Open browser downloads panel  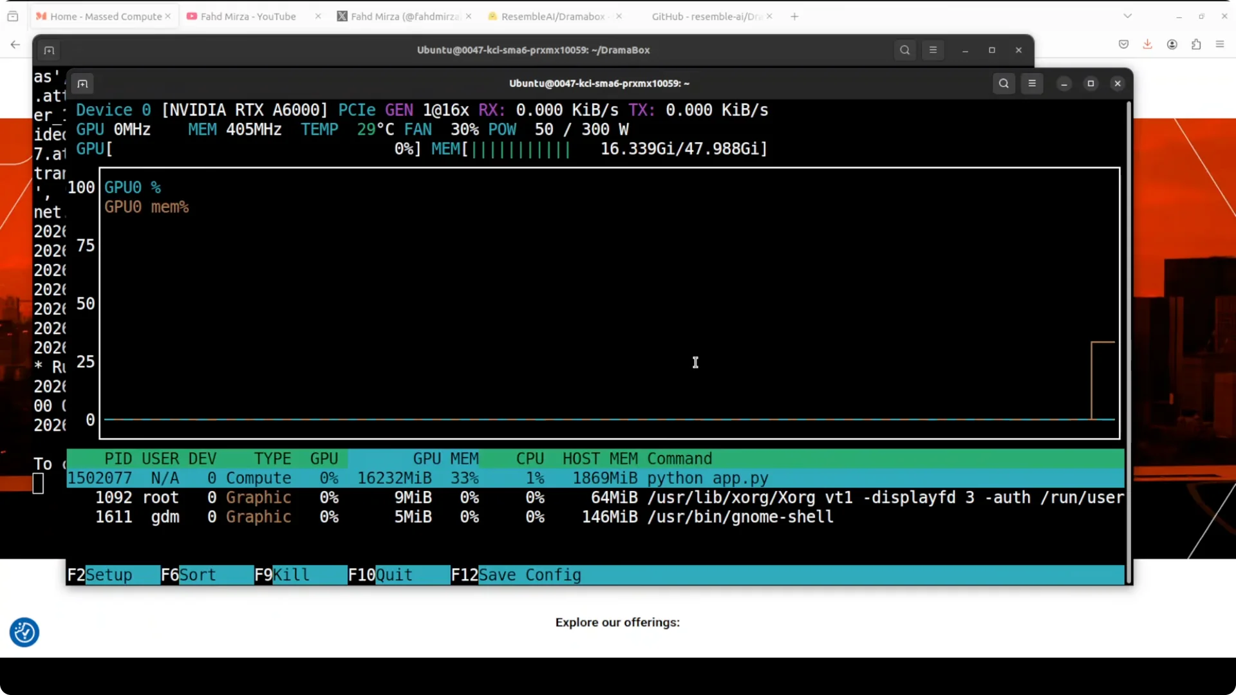(1147, 44)
